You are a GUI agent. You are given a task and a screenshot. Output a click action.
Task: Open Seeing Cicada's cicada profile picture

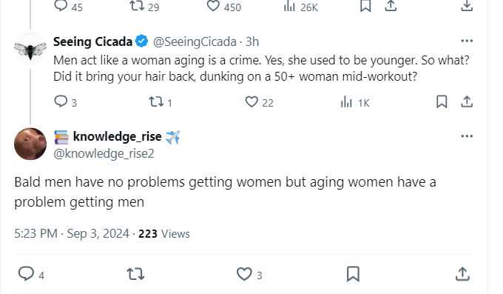click(x=30, y=49)
